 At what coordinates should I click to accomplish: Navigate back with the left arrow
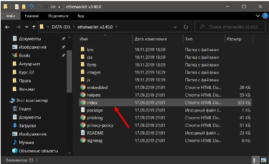click(7, 27)
